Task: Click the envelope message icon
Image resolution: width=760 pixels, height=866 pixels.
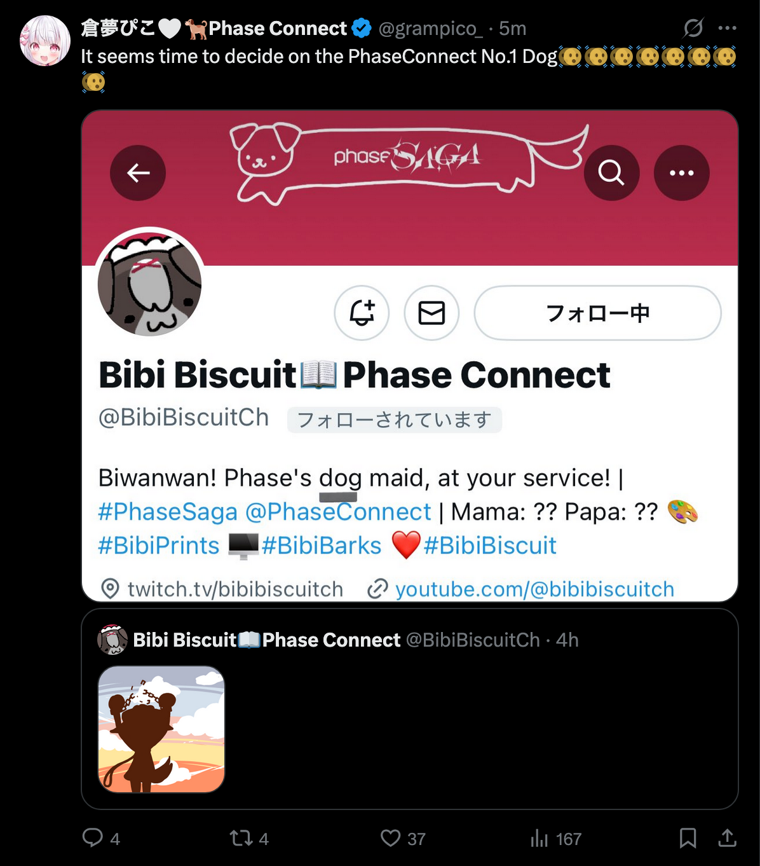Action: (431, 313)
